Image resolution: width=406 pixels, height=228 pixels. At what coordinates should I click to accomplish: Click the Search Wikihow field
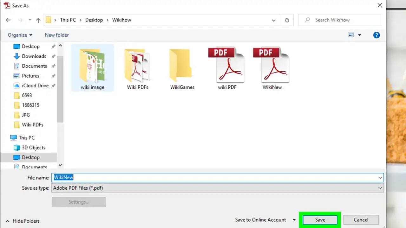pos(340,20)
